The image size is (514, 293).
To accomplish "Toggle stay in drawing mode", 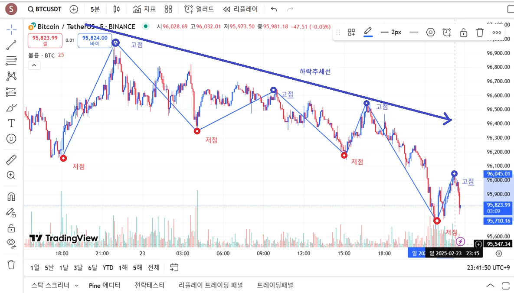I will pos(11,213).
